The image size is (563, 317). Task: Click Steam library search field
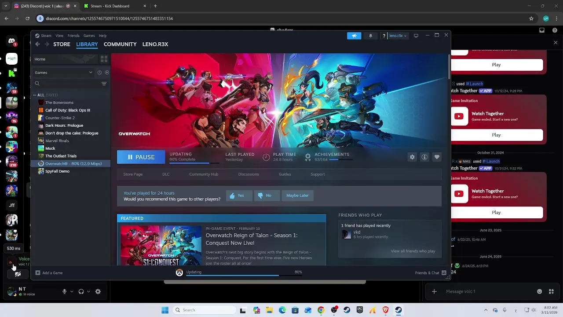67,84
